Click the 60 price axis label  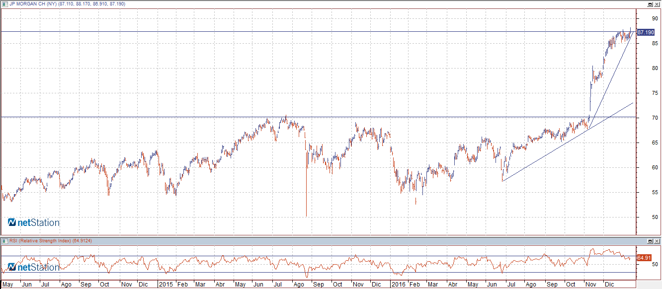point(655,167)
